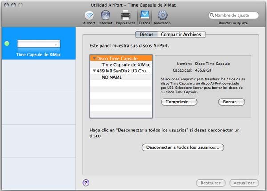The height and width of the screenshot is (191, 267).
Task: Click the Actualizar button
Action: click(x=244, y=183)
